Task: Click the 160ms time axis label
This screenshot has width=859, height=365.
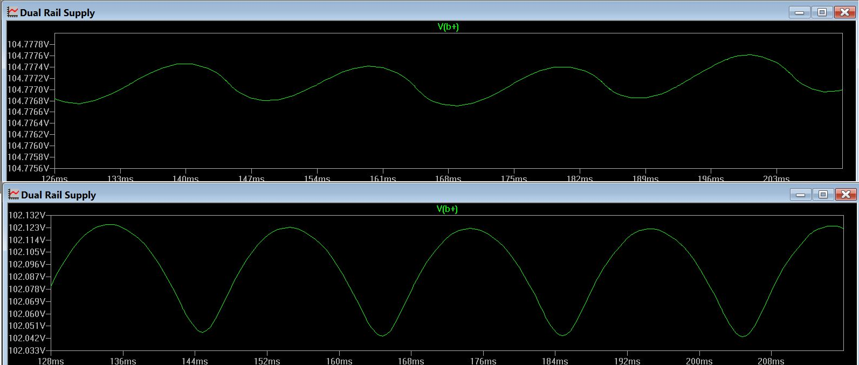Action: (x=339, y=361)
